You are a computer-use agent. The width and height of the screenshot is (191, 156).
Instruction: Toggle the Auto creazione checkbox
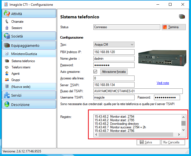95,72
